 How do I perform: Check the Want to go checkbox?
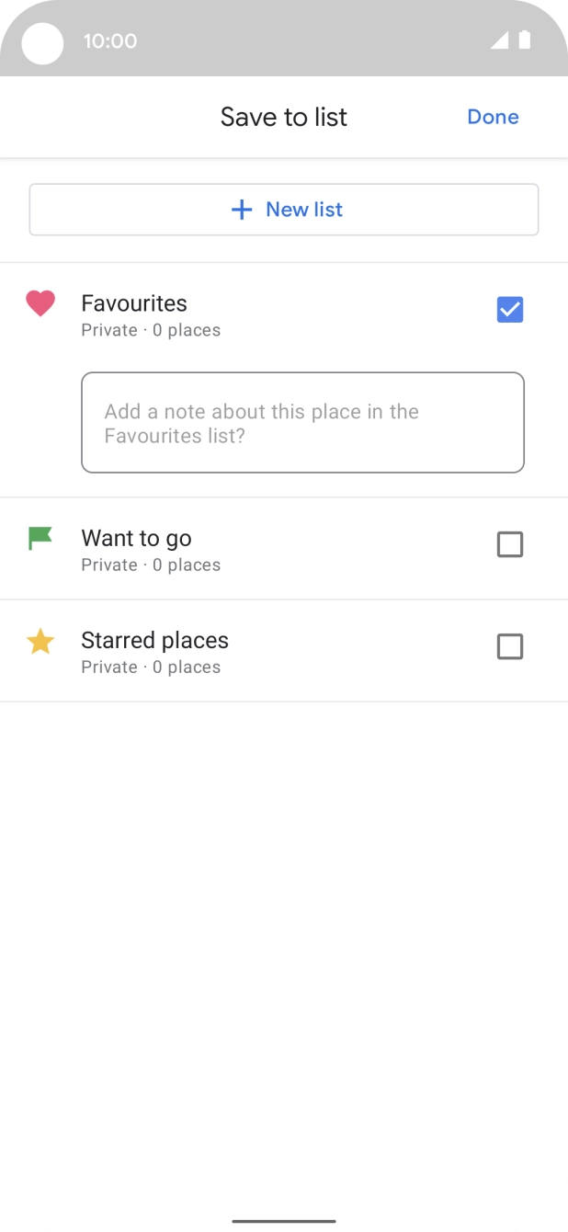pos(510,545)
